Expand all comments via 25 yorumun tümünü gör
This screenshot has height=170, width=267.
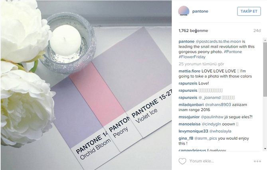201,64
